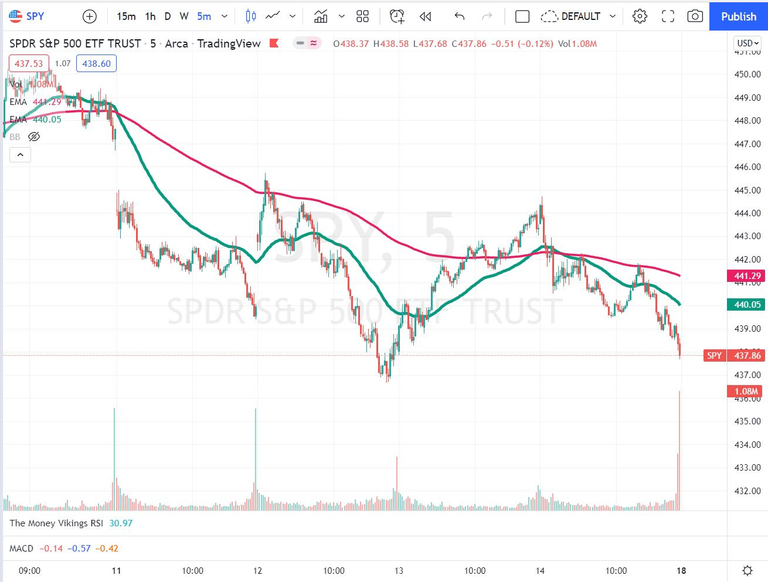Expand the timeframe interval dropdown
Viewport: 768px width, 582px height.
tap(224, 16)
